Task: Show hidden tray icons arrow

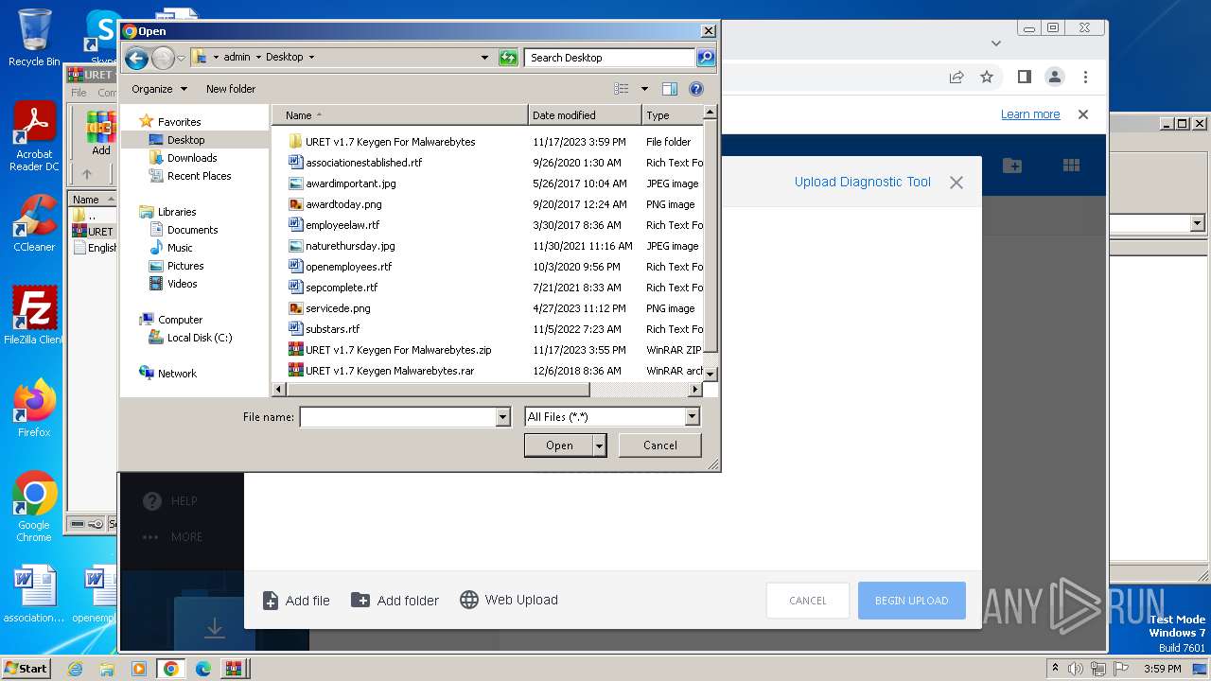Action: (1056, 669)
